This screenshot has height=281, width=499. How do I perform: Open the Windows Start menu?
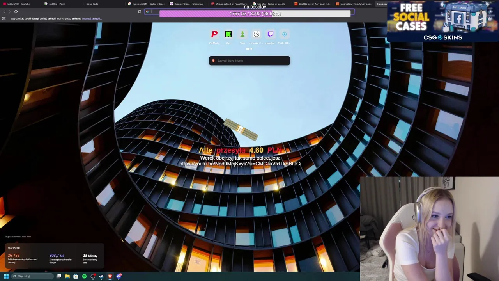tap(6, 276)
